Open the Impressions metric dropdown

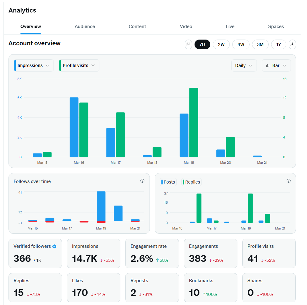[33, 65]
